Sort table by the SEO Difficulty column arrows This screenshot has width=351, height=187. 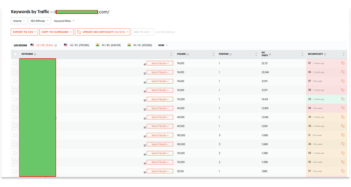(343, 54)
